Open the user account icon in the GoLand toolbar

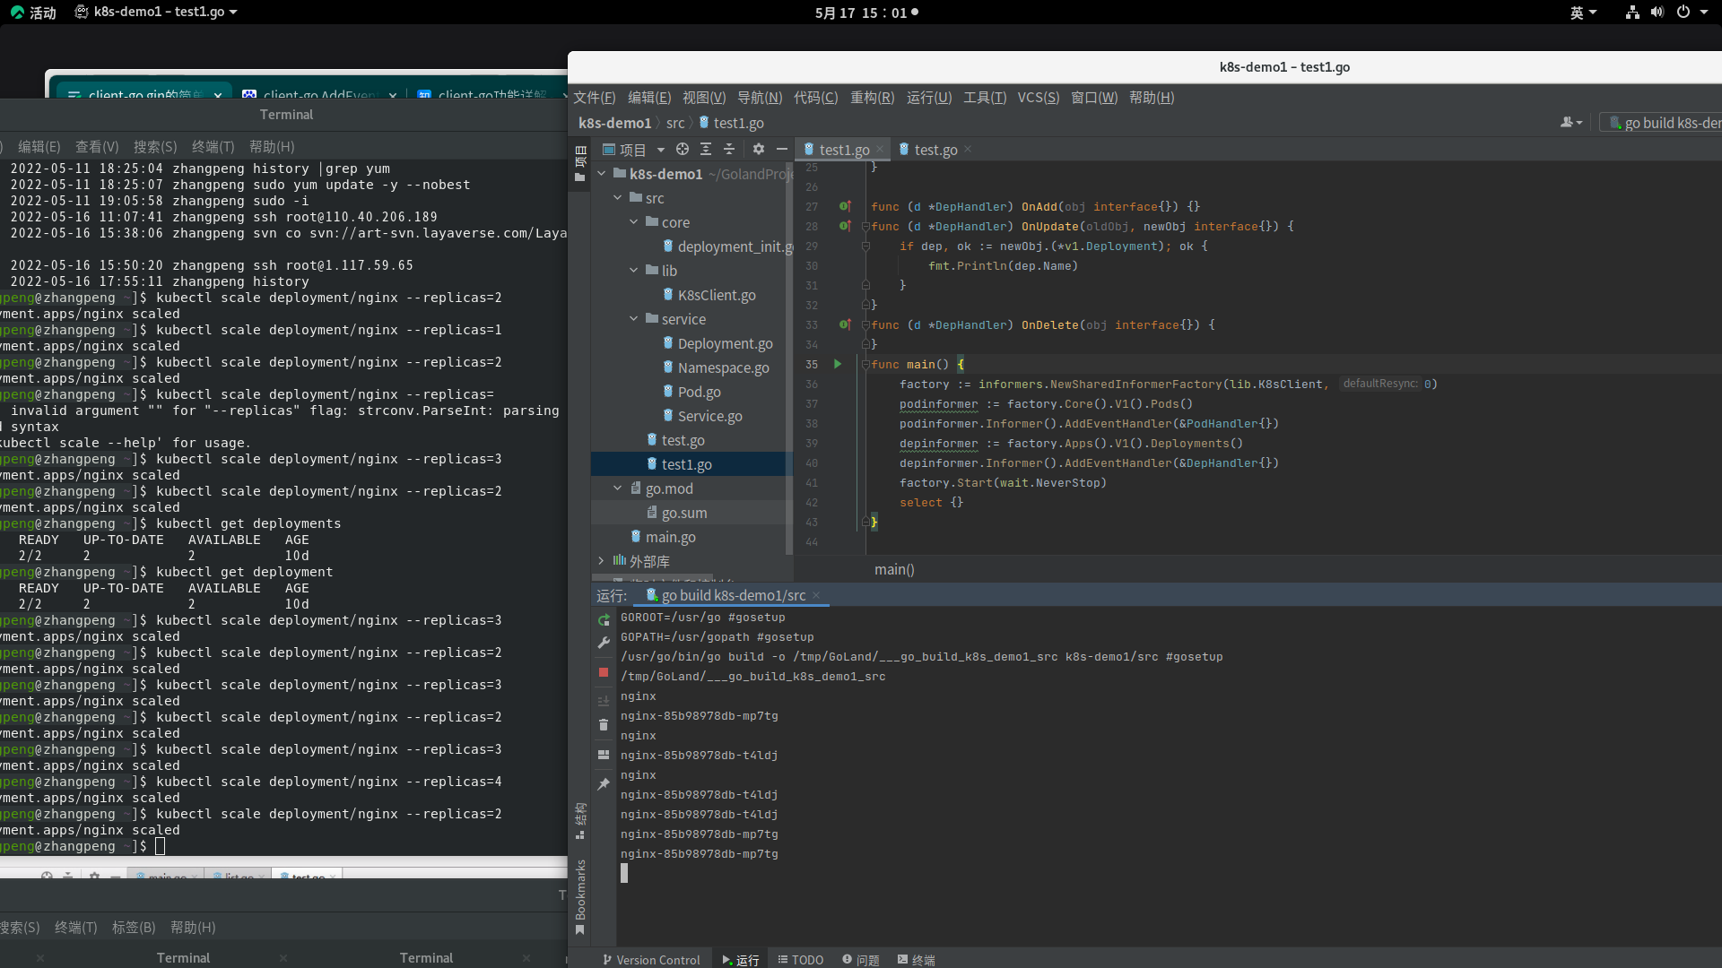point(1571,123)
